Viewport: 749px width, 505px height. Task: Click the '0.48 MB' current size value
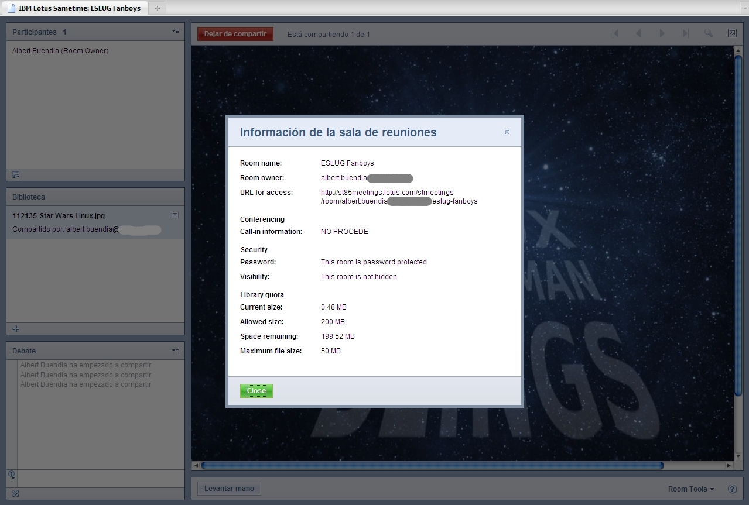334,307
